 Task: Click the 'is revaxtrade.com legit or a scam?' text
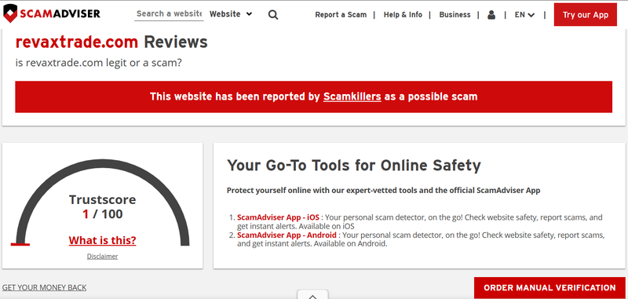click(x=99, y=63)
